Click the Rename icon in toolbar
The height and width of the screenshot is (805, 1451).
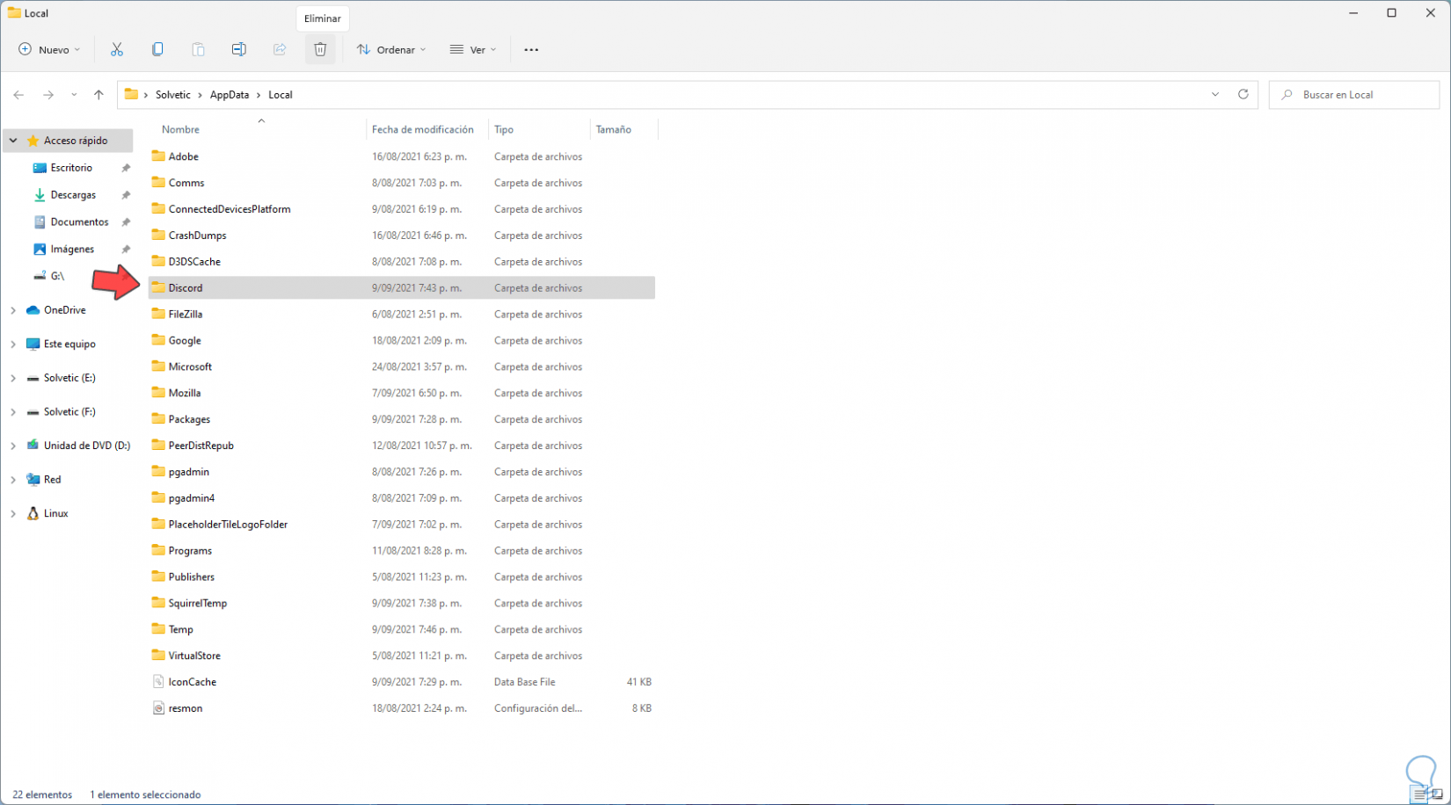pyautogui.click(x=238, y=50)
